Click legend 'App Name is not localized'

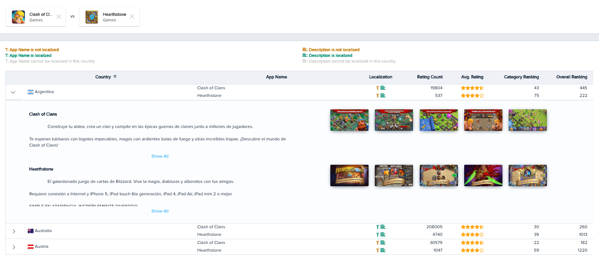[x=32, y=50]
